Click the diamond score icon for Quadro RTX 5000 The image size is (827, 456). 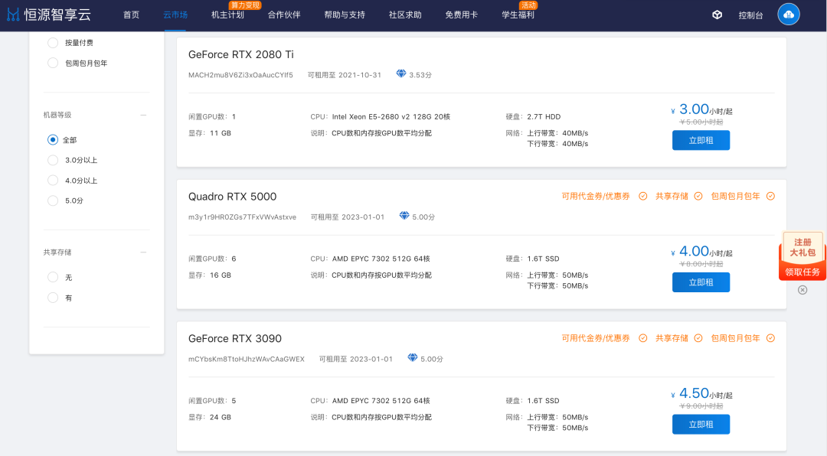(404, 216)
